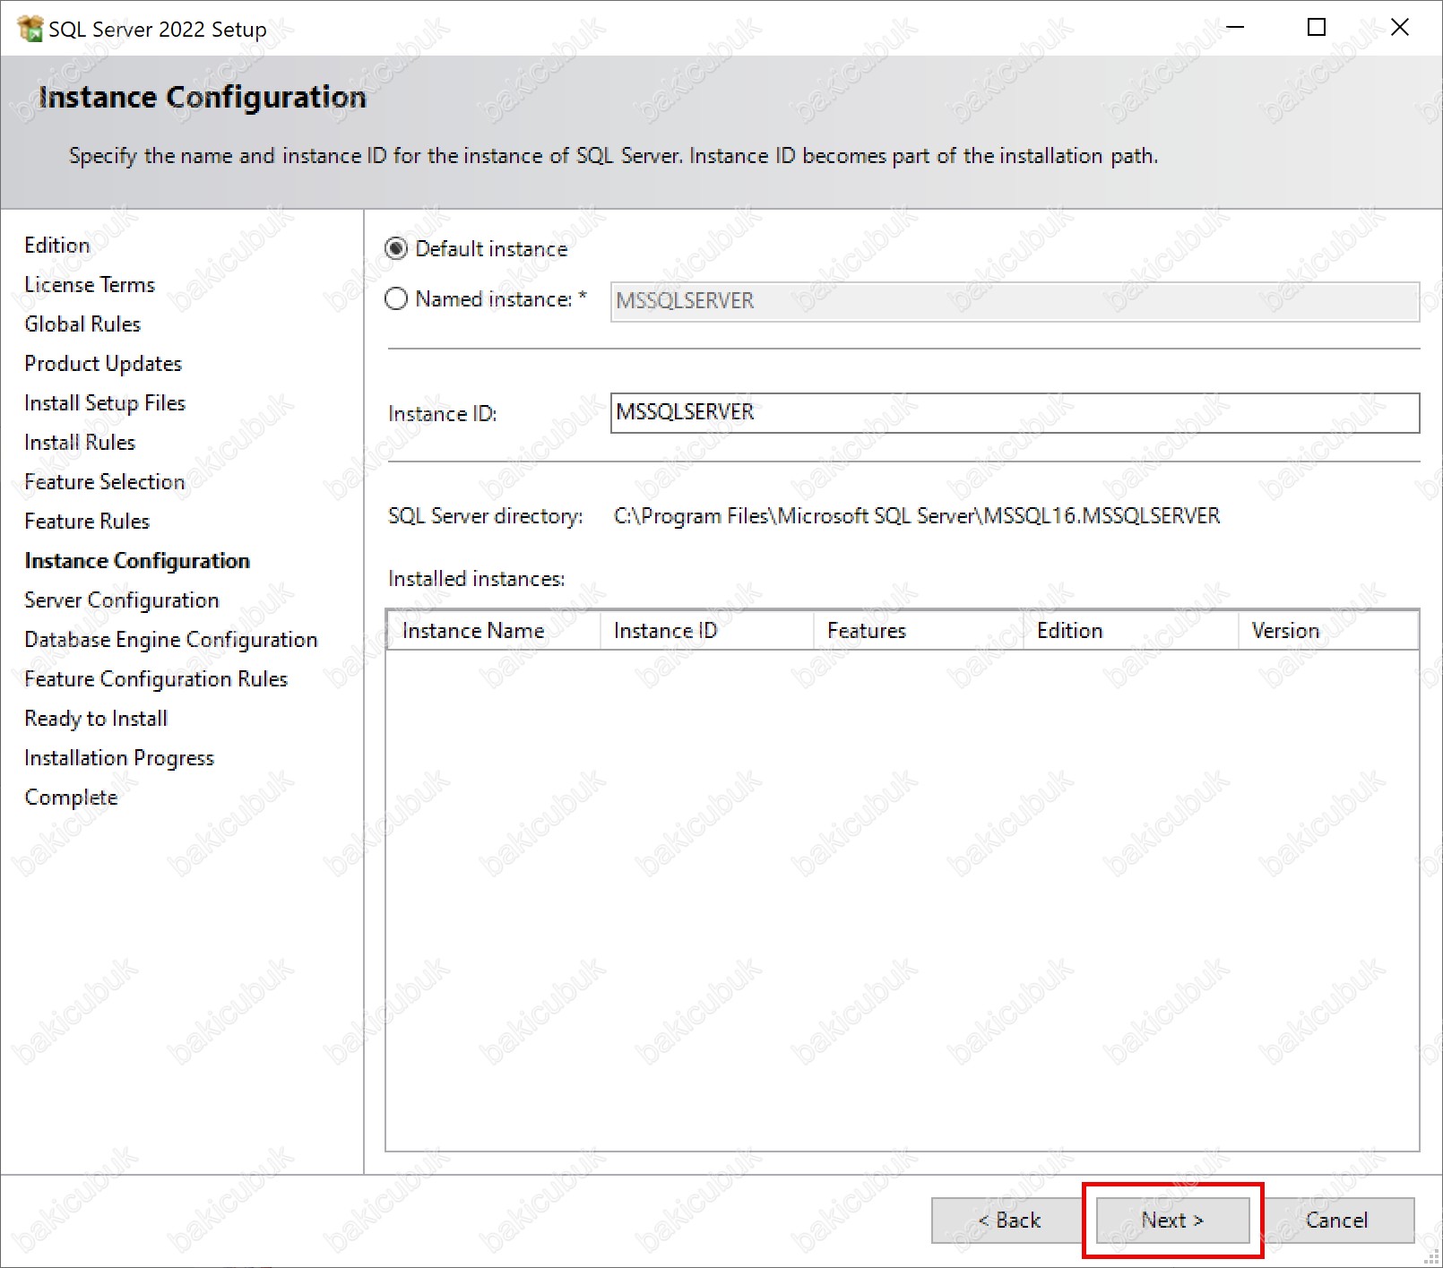Click the Edition column header
1443x1268 pixels.
click(x=1131, y=630)
